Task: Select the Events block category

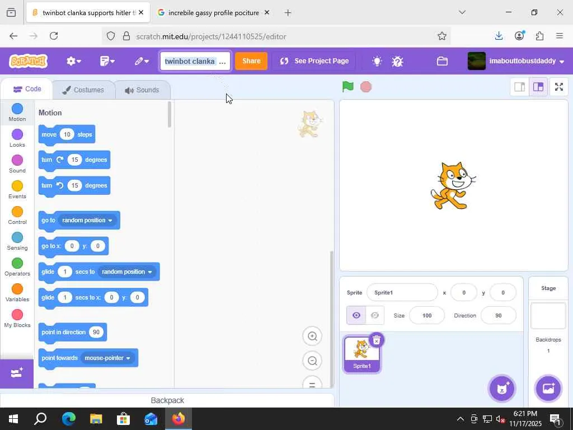Action: [17, 190]
